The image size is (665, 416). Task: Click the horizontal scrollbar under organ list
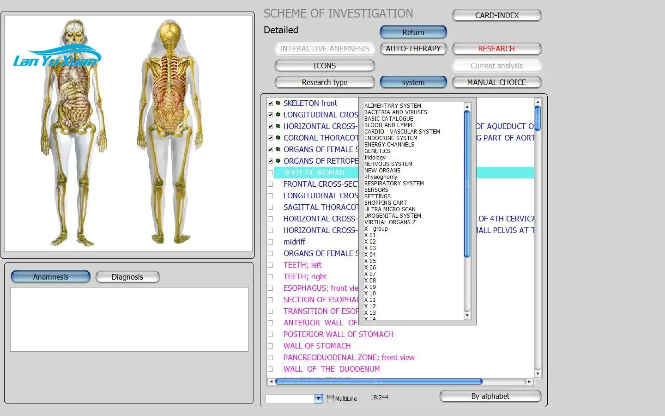click(379, 382)
